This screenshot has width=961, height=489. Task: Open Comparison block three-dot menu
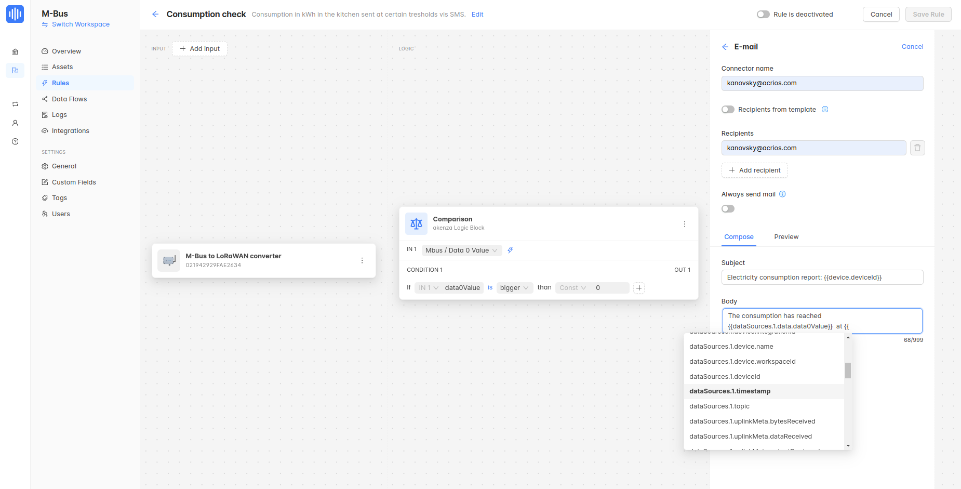684,224
